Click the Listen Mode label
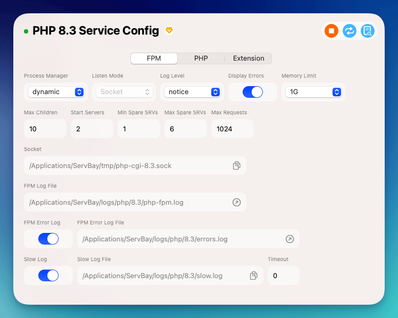Screen dimensions: 398x318 (x=107, y=76)
